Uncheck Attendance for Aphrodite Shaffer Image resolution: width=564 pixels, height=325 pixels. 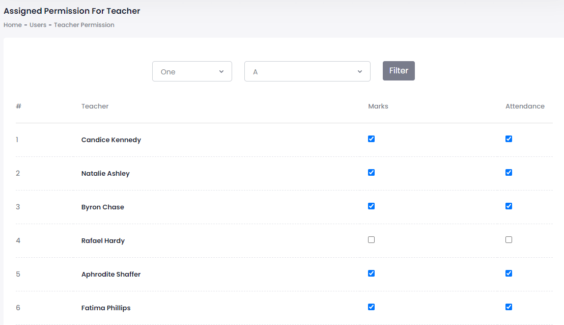coord(509,274)
